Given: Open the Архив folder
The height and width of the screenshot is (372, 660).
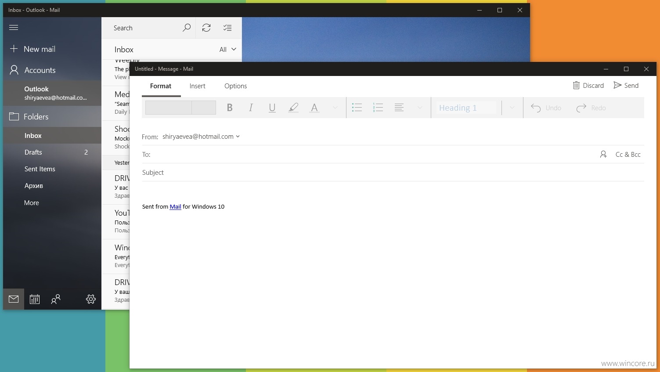Looking at the screenshot, I should pos(52,186).
